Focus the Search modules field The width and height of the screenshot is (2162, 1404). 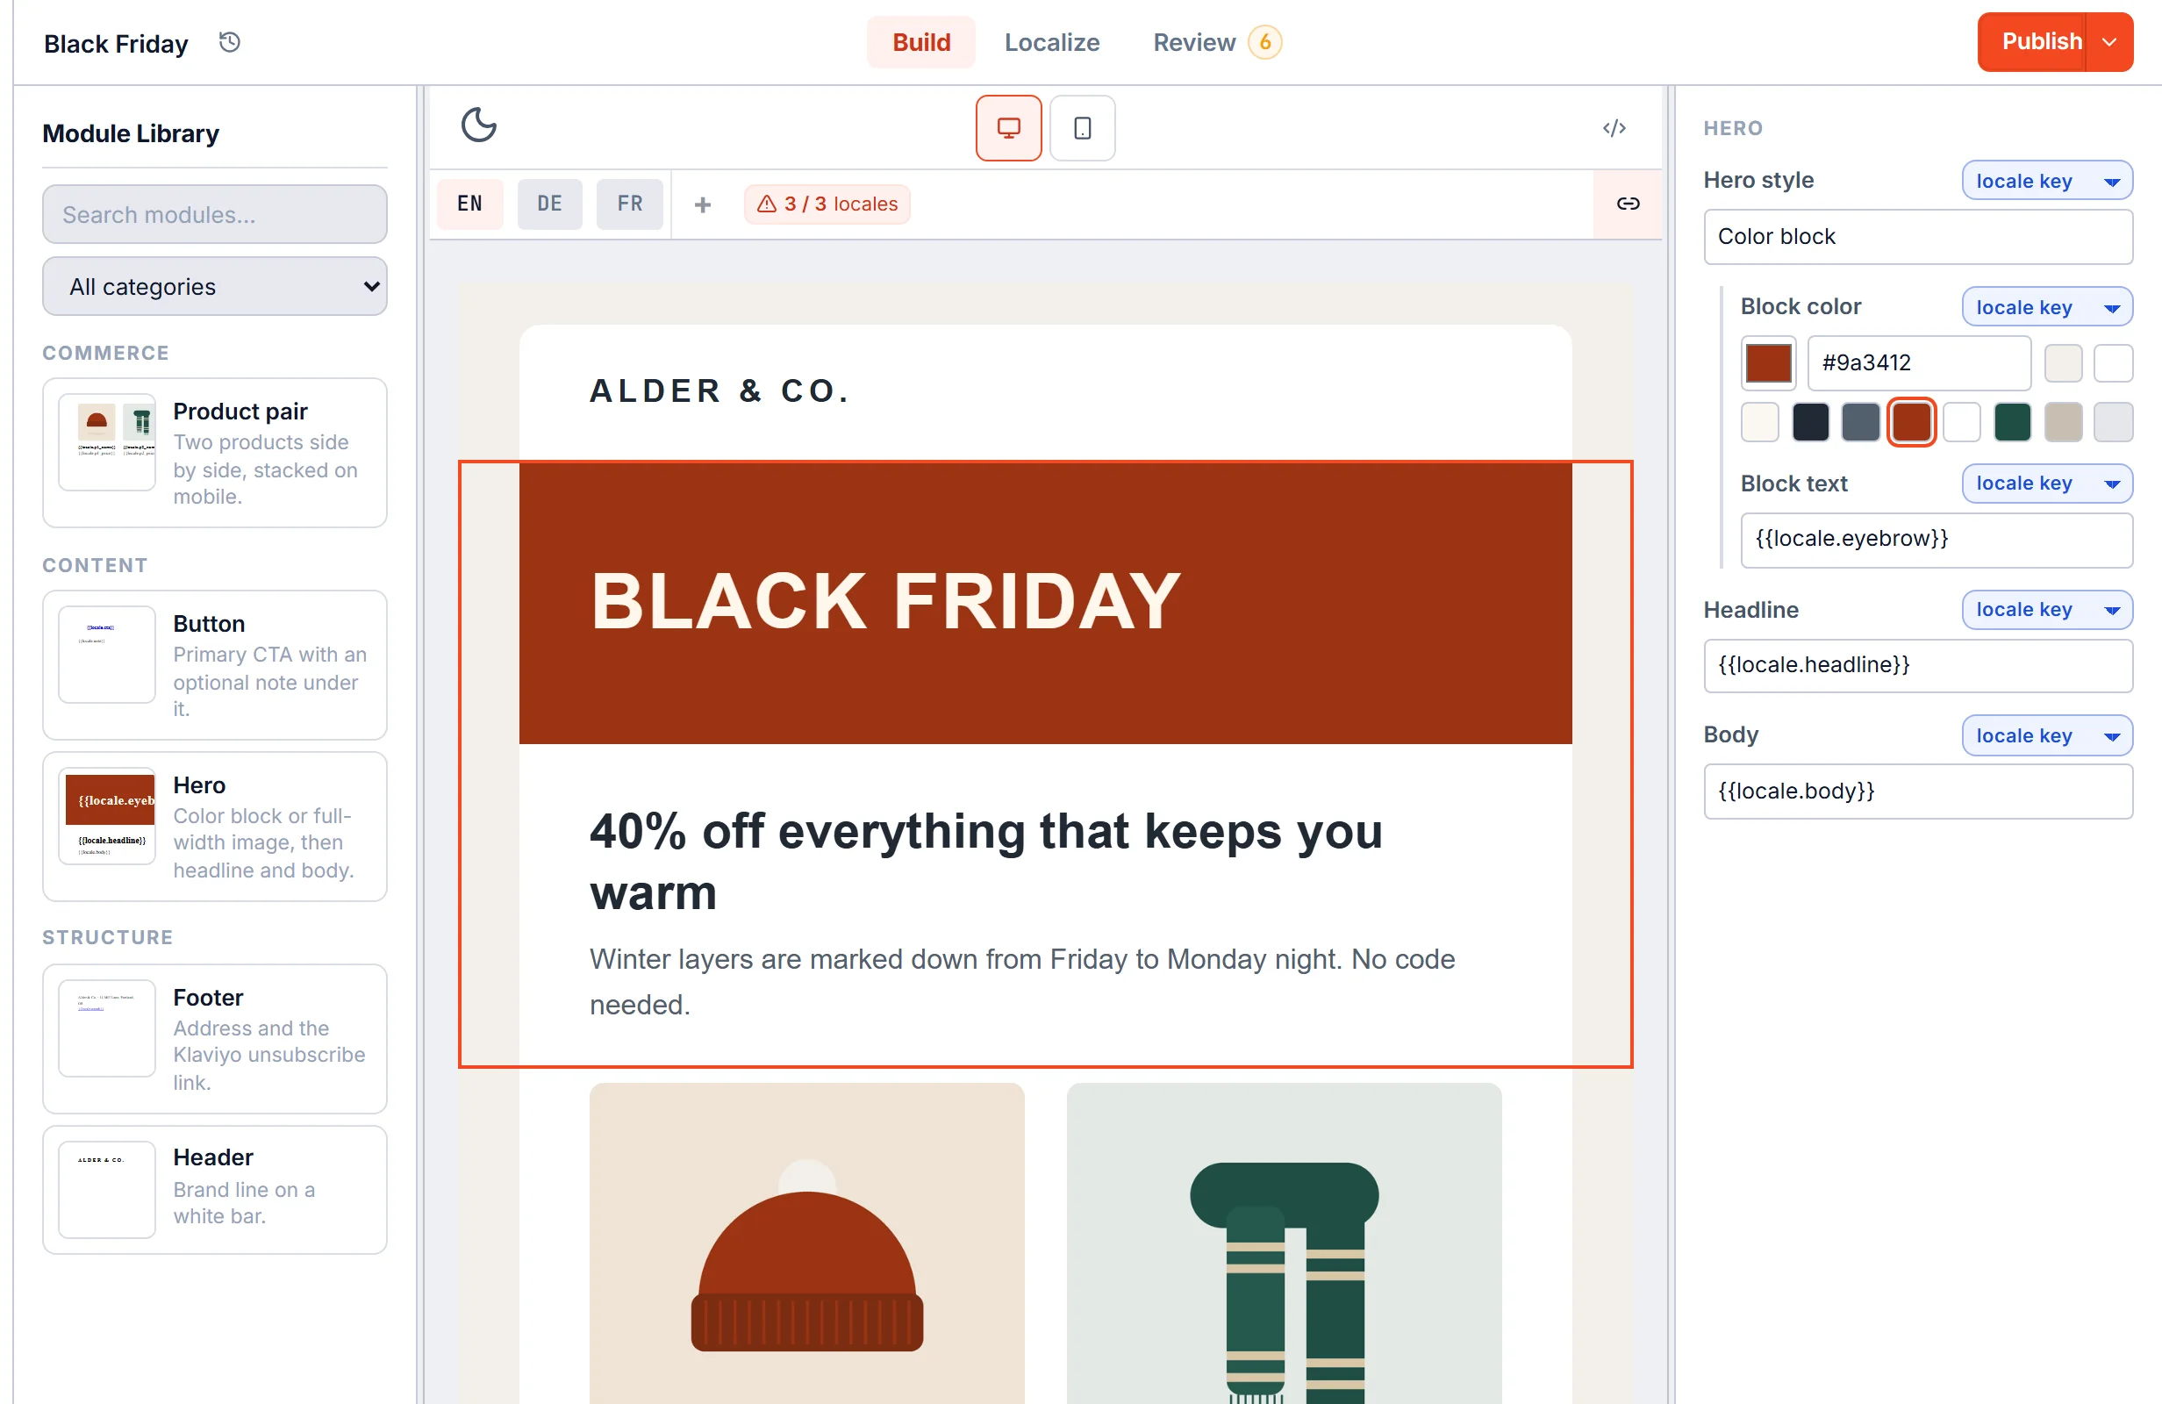214,214
